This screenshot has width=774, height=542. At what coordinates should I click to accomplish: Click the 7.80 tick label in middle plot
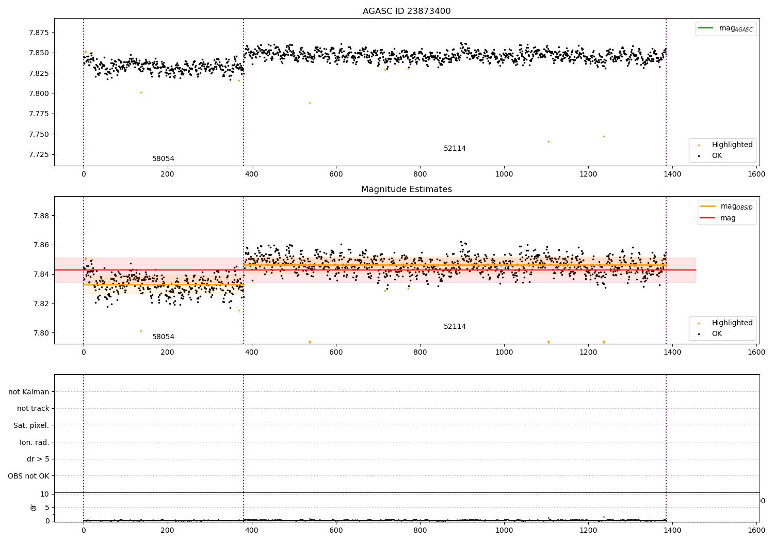41,333
